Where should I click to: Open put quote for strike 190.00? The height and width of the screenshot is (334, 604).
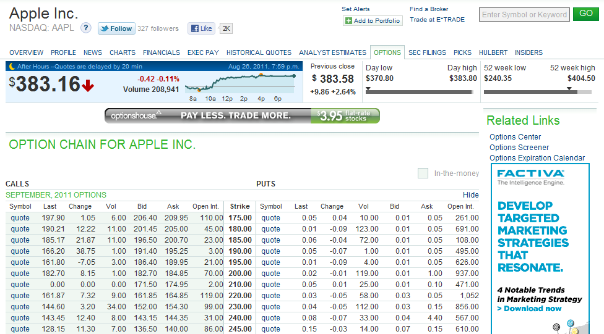point(270,251)
